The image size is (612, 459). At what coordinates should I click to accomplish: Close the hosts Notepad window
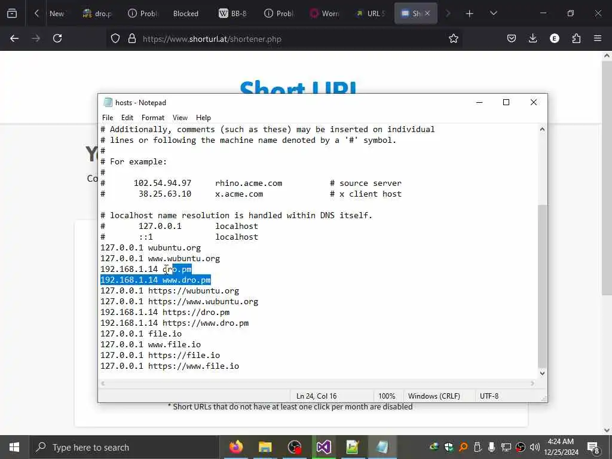click(x=534, y=103)
